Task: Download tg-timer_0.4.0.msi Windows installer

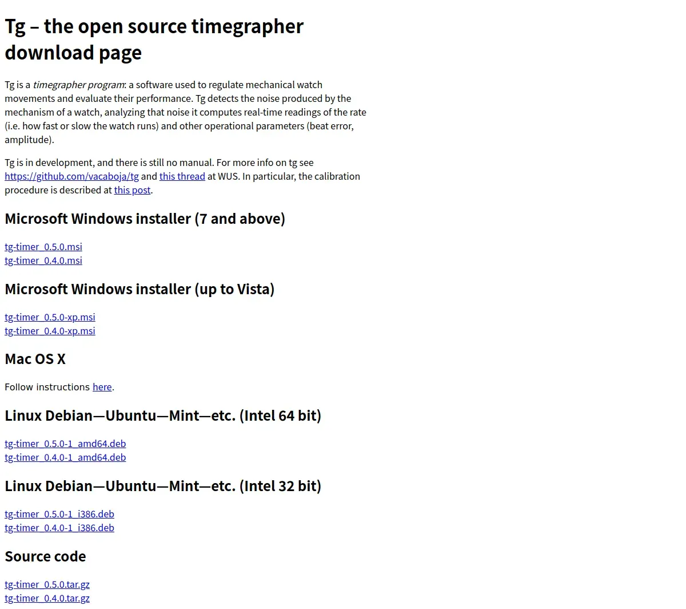Action: pyautogui.click(x=43, y=260)
